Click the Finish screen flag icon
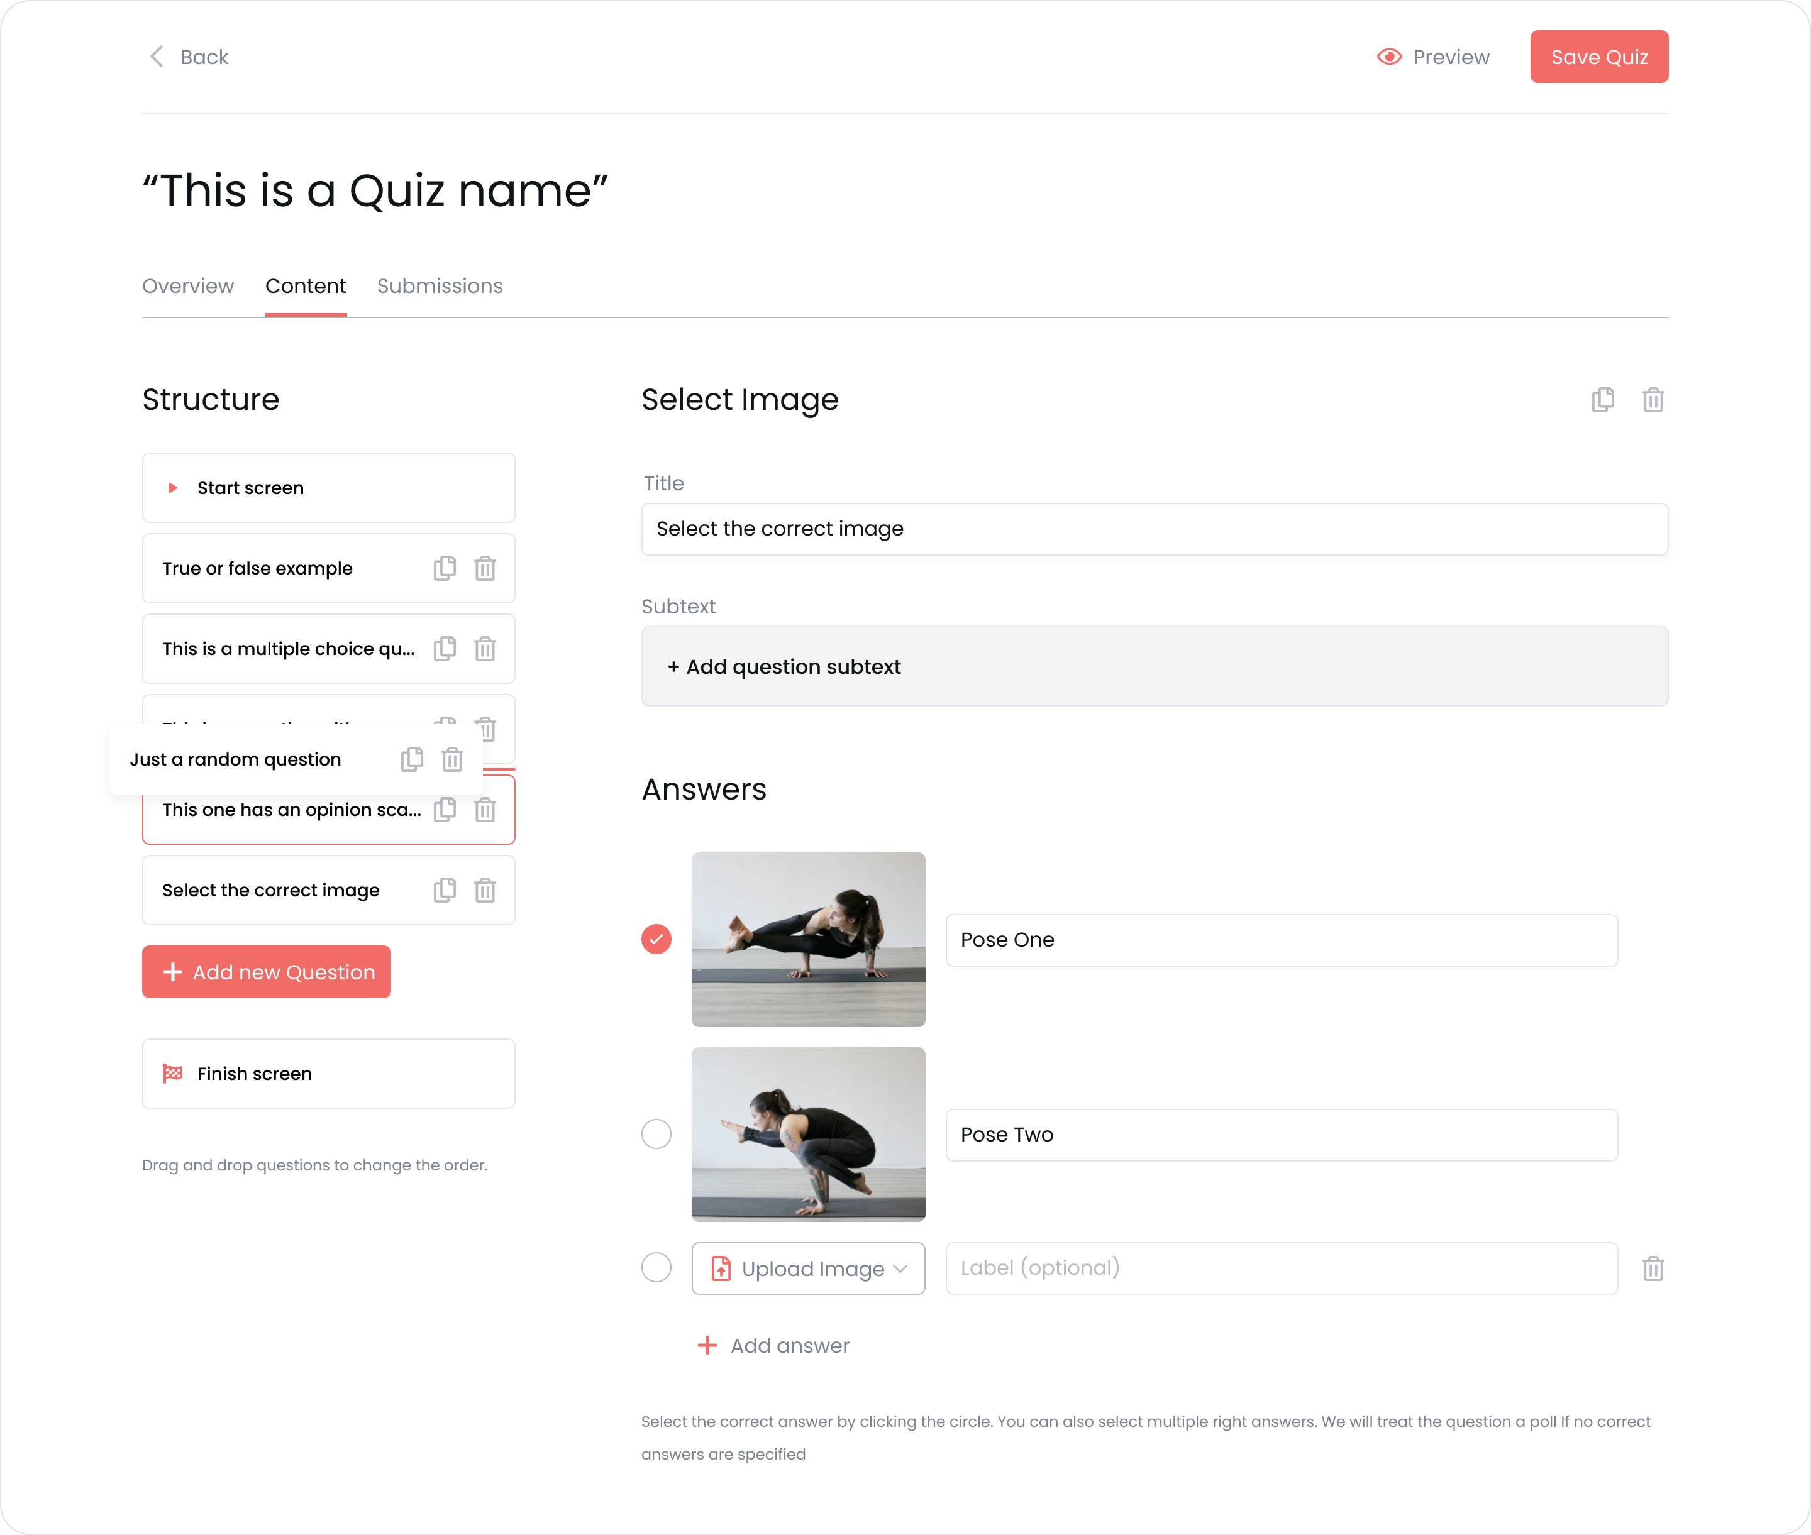This screenshot has width=1811, height=1535. point(174,1073)
